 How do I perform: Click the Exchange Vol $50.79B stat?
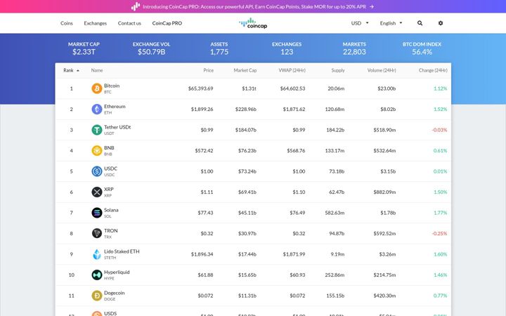[x=151, y=48]
